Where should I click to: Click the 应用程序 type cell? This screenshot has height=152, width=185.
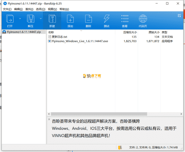(x=167, y=41)
